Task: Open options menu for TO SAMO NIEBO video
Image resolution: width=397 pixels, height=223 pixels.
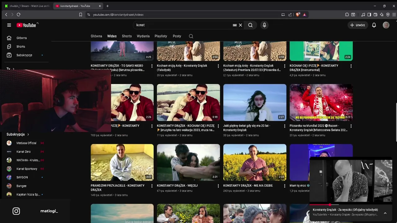Action: pos(152,66)
